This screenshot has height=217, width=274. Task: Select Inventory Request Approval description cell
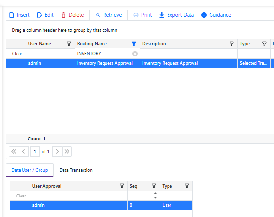pyautogui.click(x=189, y=63)
